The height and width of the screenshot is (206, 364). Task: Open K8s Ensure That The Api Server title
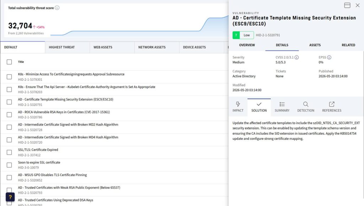pyautogui.click(x=87, y=87)
